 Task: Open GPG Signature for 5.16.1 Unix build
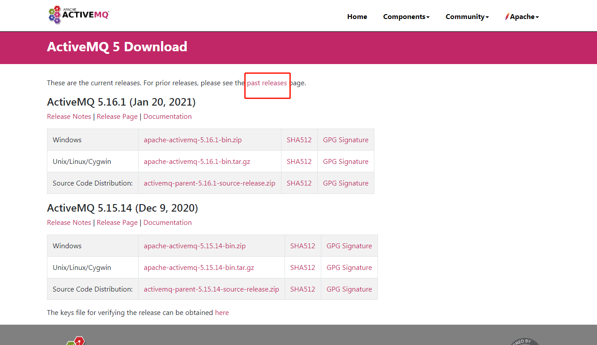(x=346, y=161)
